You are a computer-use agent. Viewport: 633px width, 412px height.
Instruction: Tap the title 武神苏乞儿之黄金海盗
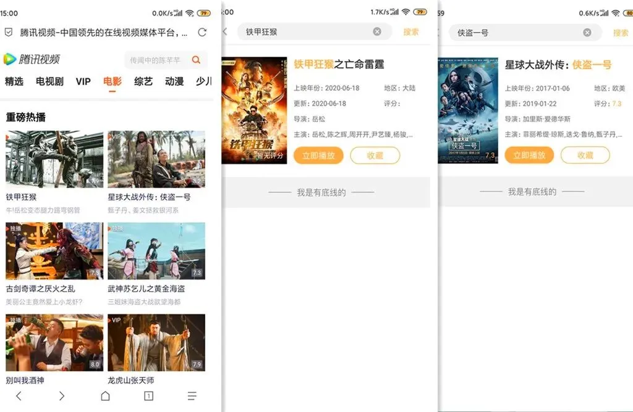146,289
